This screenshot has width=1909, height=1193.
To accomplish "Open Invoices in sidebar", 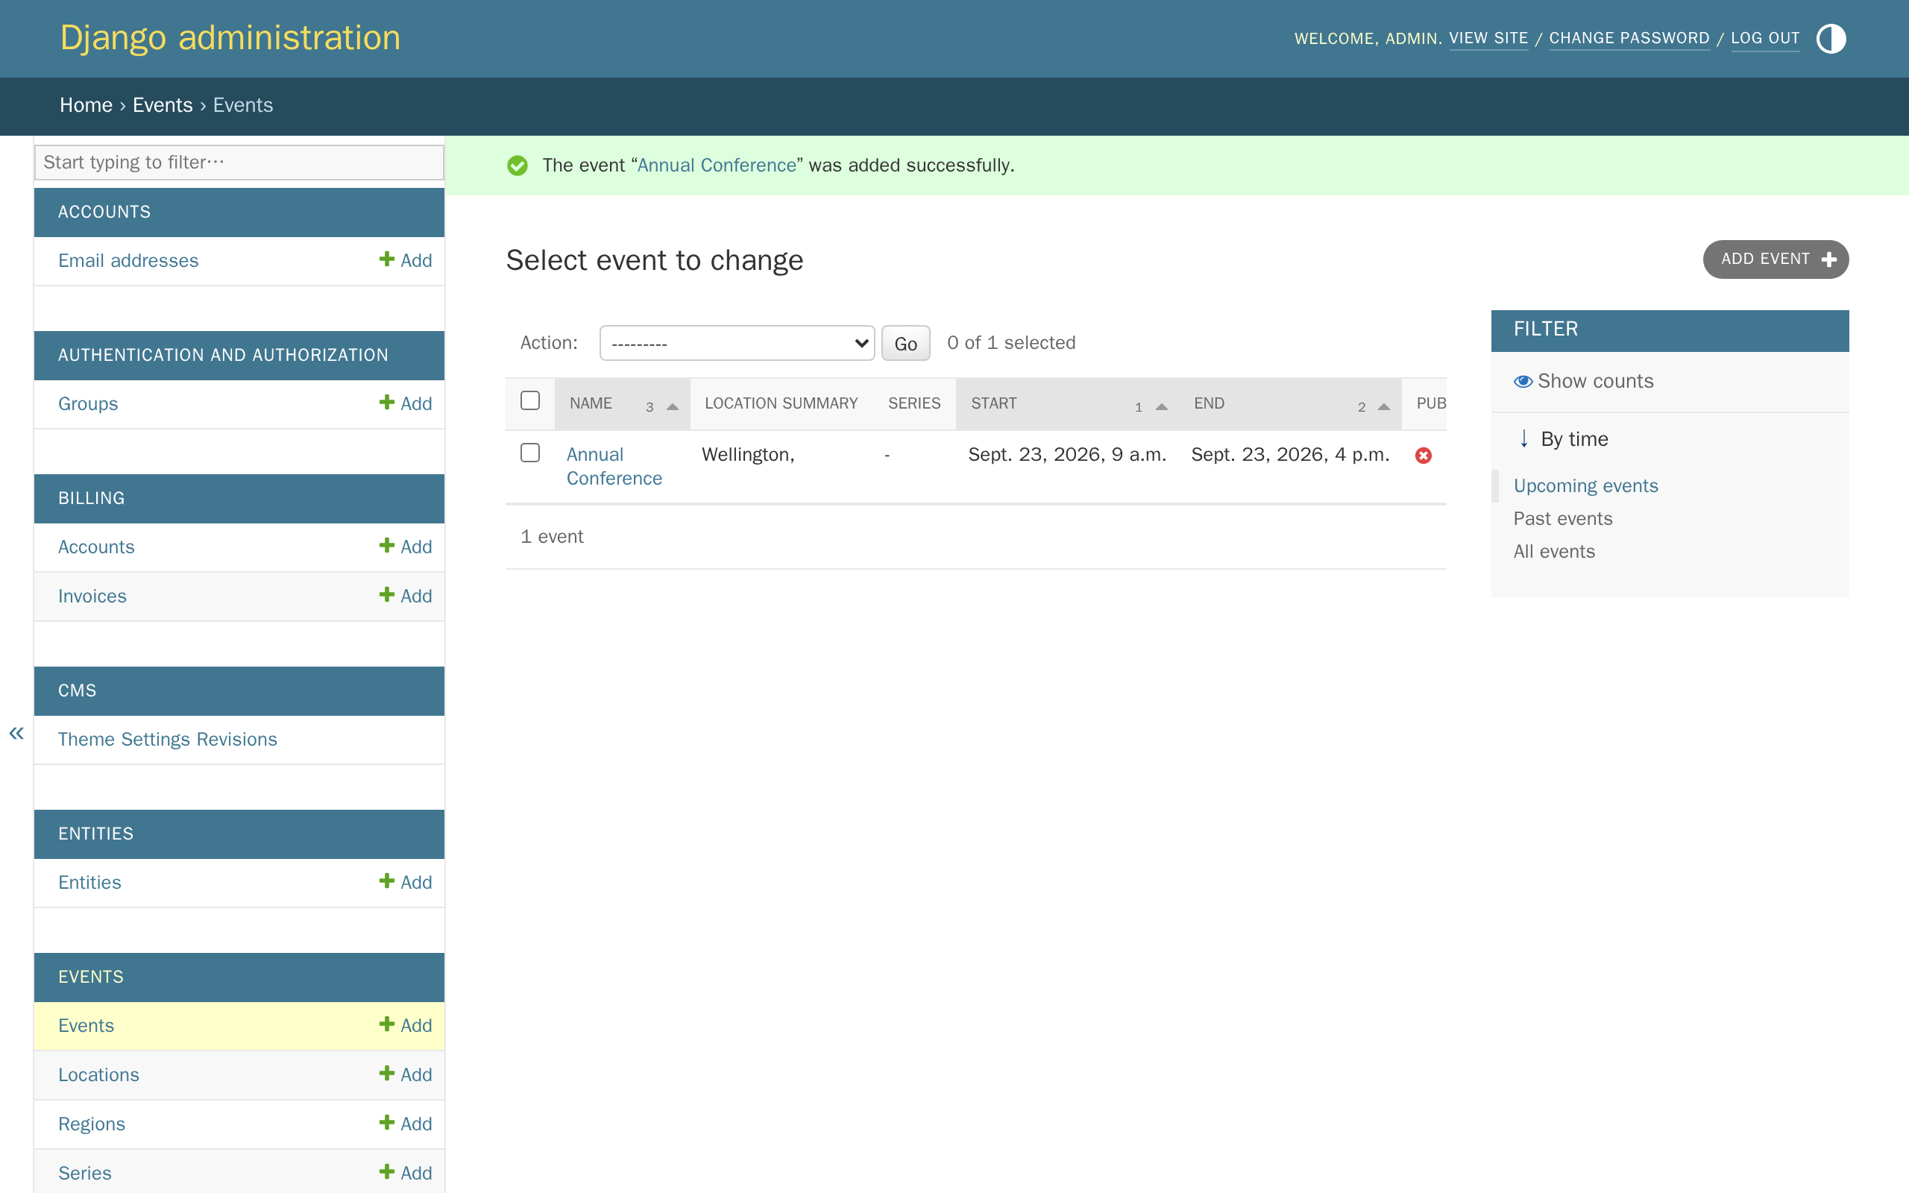I will [92, 596].
